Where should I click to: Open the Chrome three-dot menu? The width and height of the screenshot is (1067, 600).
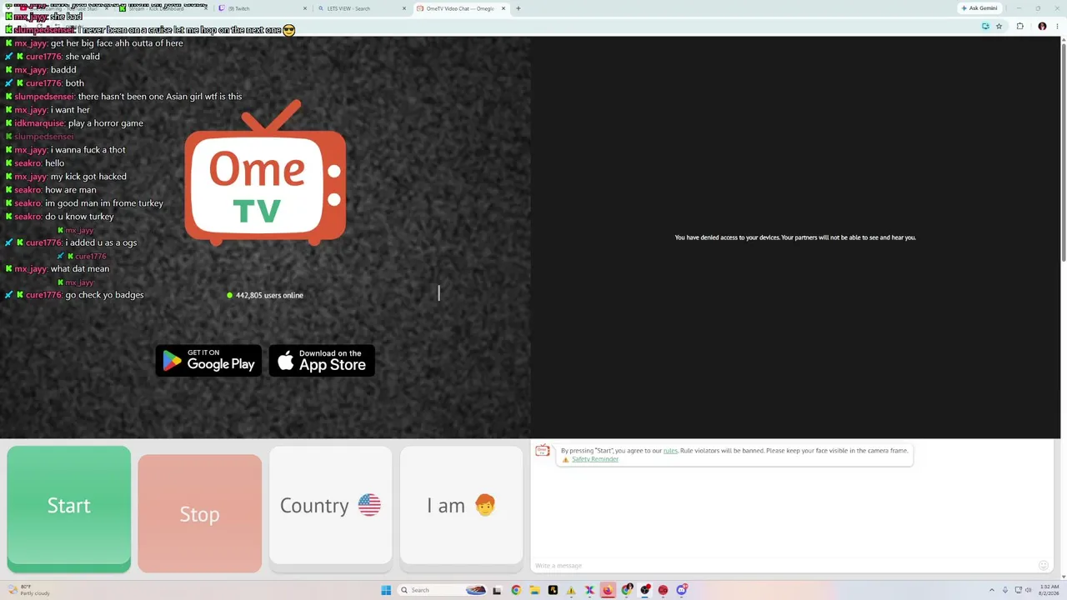pos(1058,26)
